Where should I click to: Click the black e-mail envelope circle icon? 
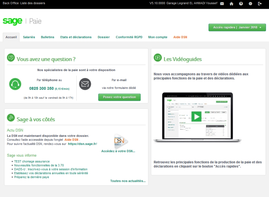pyautogui.click(x=85, y=84)
